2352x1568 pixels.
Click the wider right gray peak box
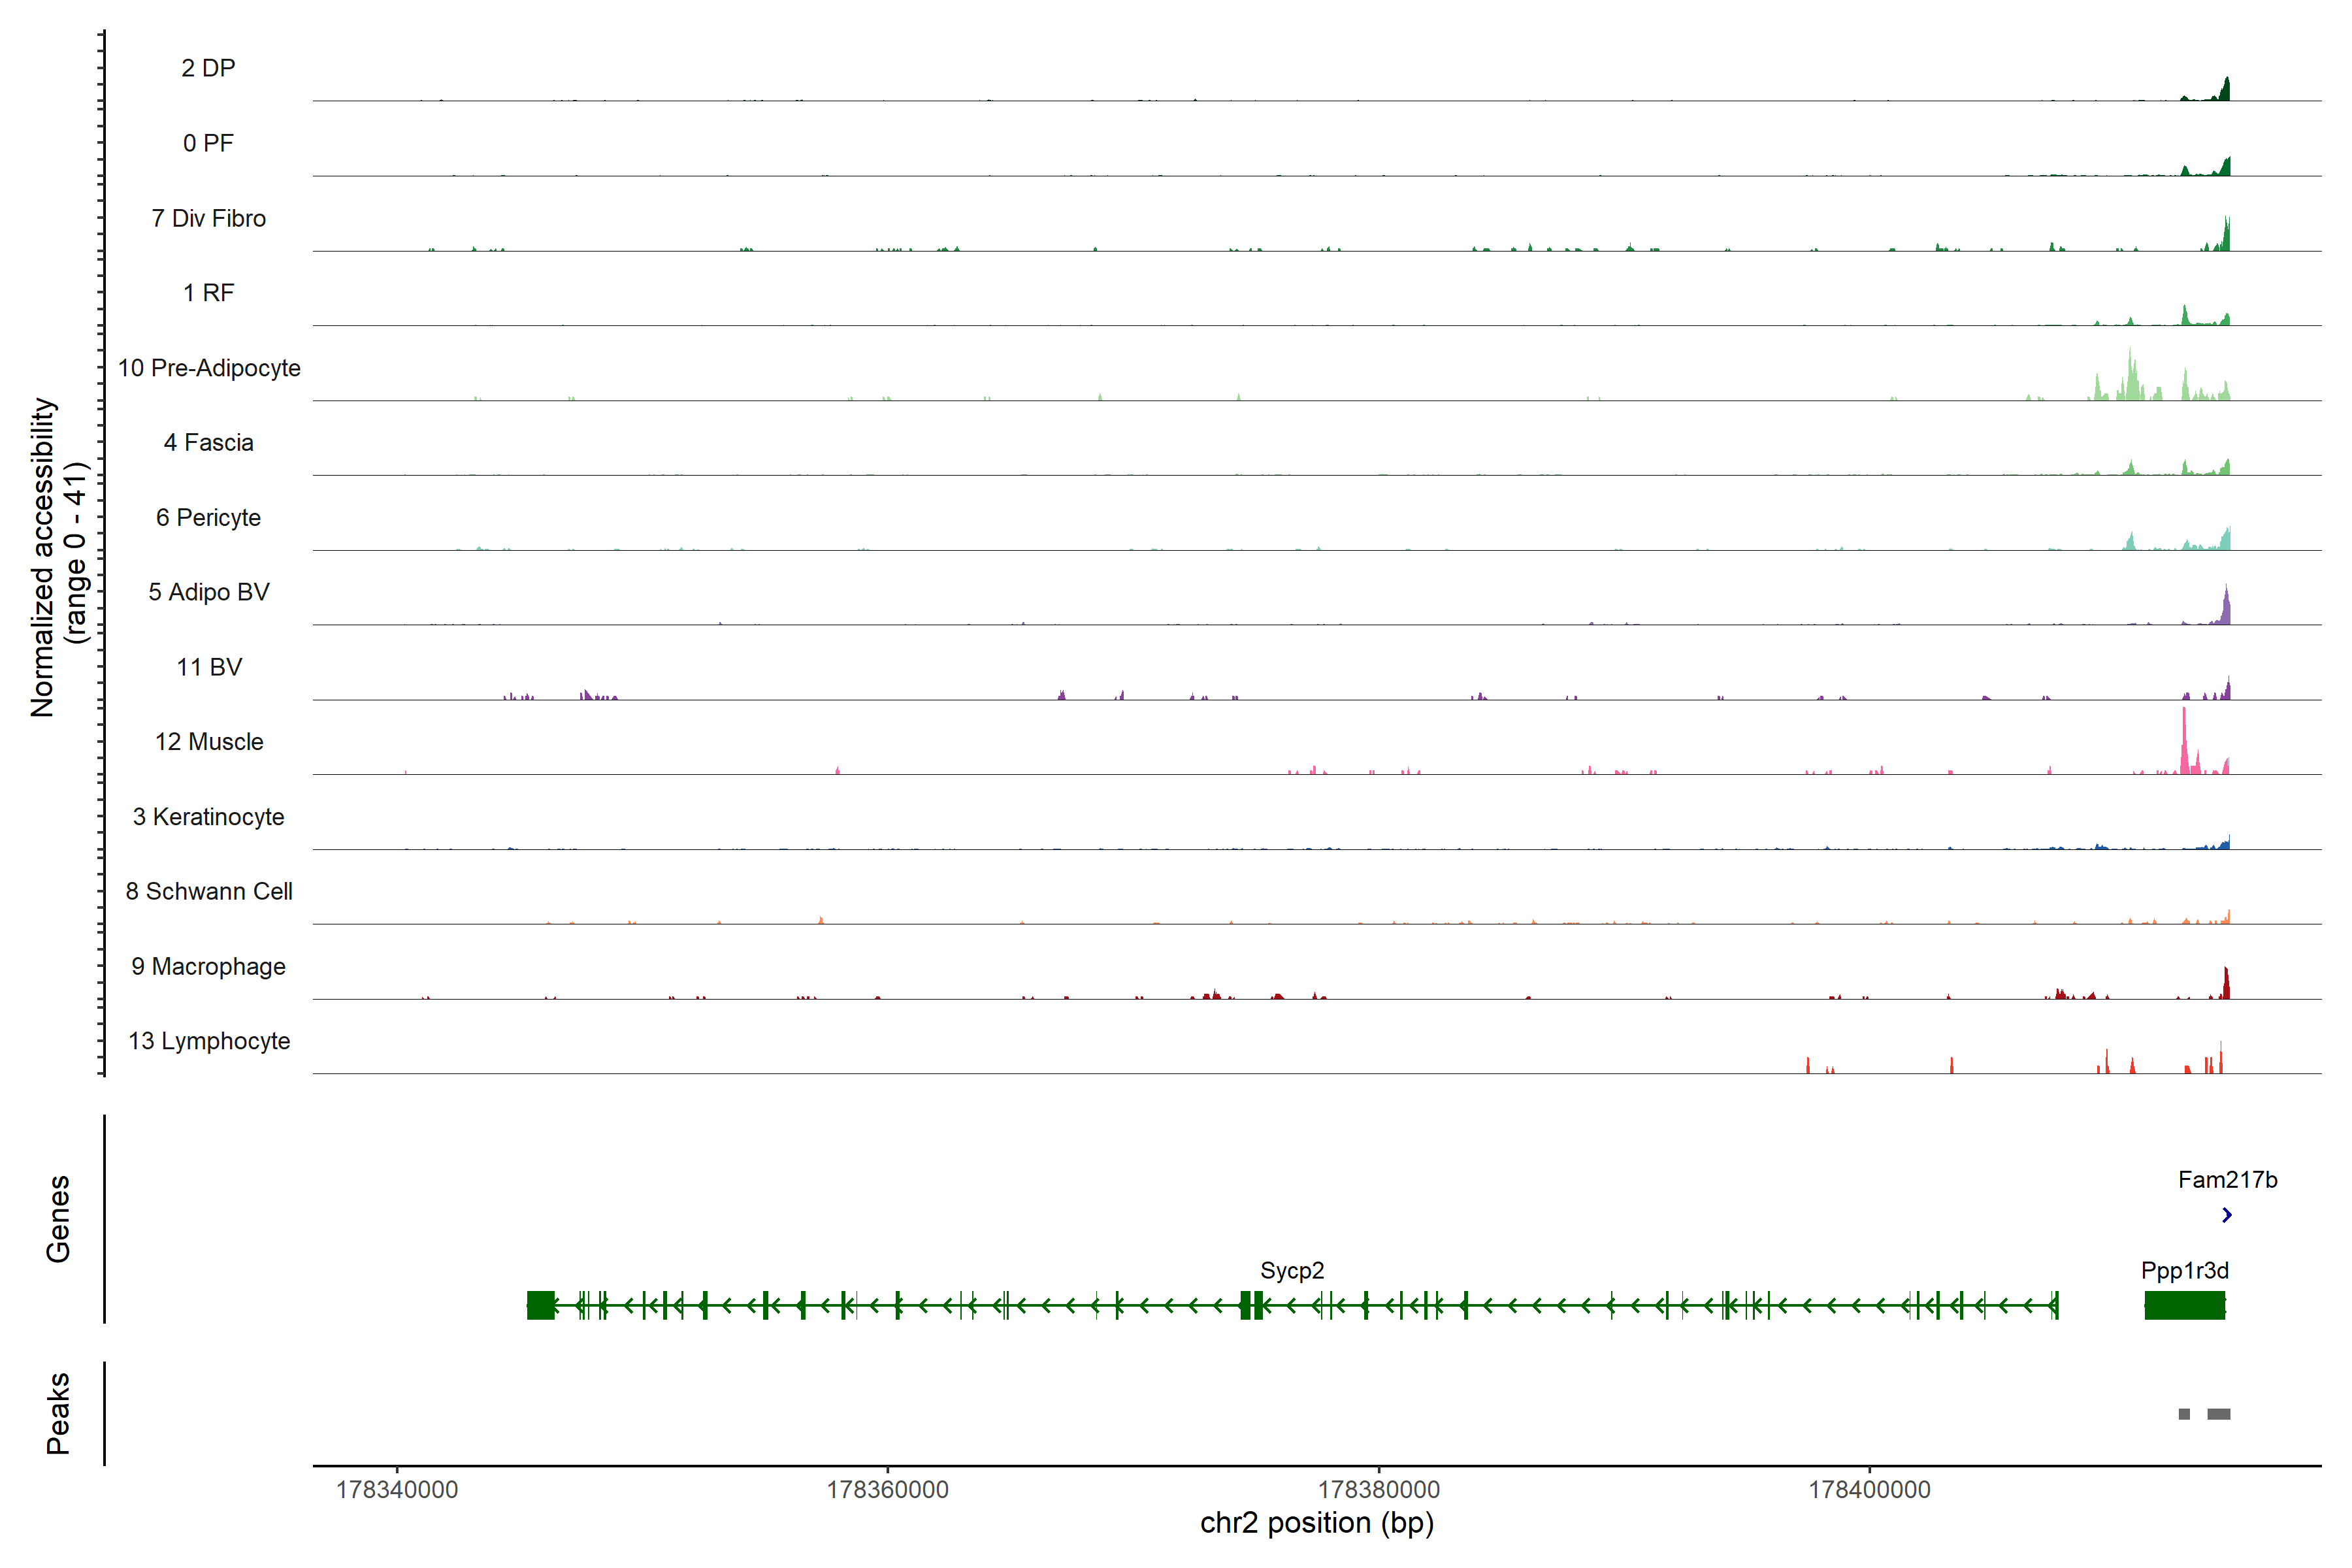2218,1414
